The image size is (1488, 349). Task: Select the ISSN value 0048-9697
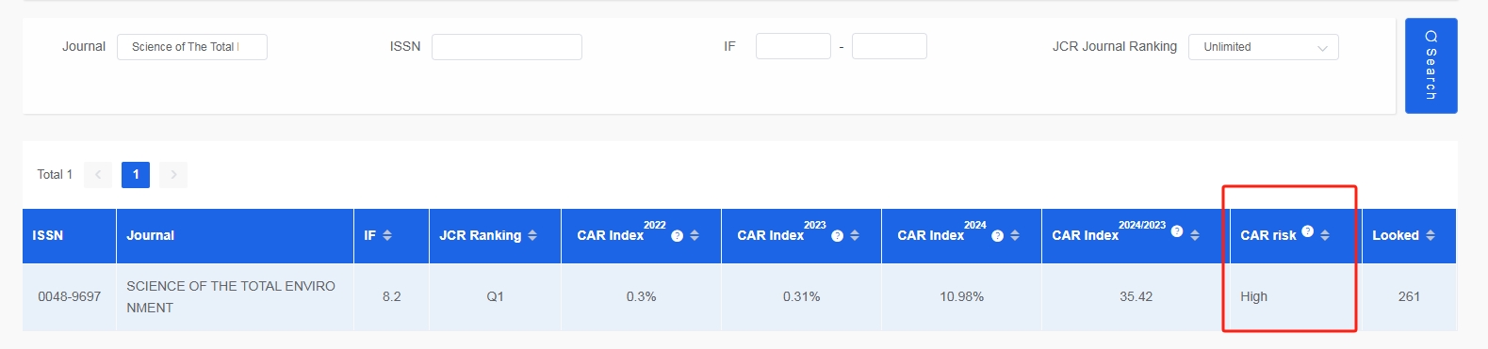(x=70, y=296)
